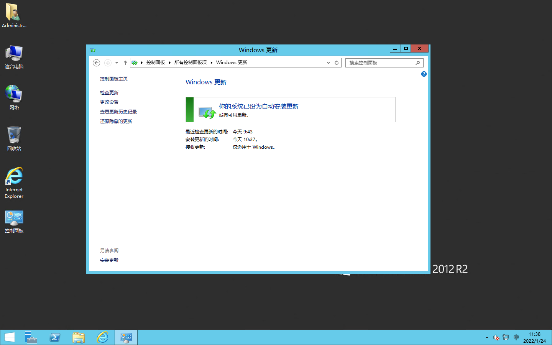Select the 网络 desktop icon

tap(14, 97)
